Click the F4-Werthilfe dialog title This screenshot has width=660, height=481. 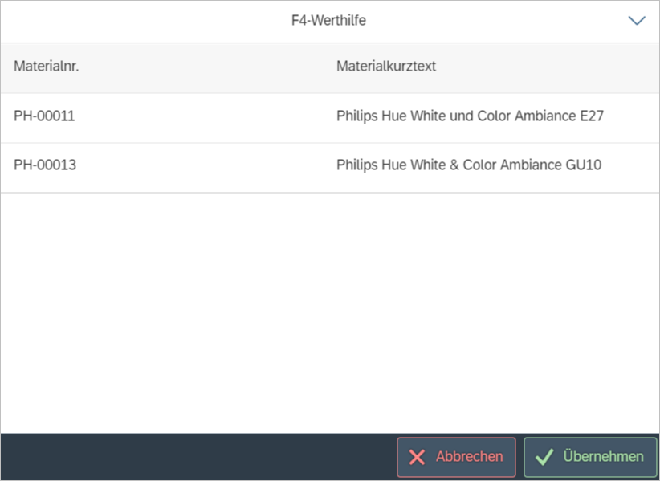[x=328, y=21]
